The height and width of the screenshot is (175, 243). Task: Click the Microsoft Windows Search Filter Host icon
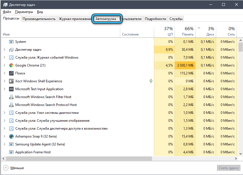pyautogui.click(x=11, y=97)
